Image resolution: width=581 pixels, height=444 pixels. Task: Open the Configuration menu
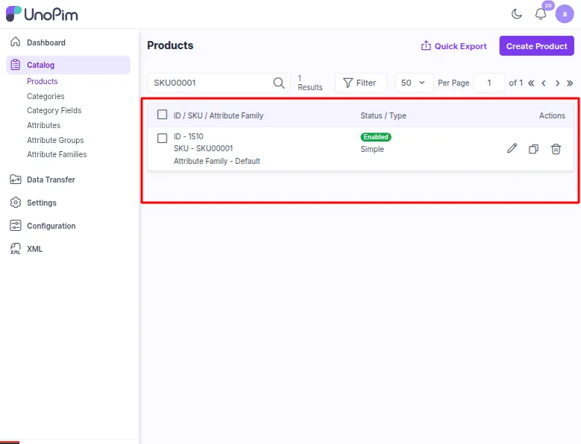pyautogui.click(x=51, y=226)
